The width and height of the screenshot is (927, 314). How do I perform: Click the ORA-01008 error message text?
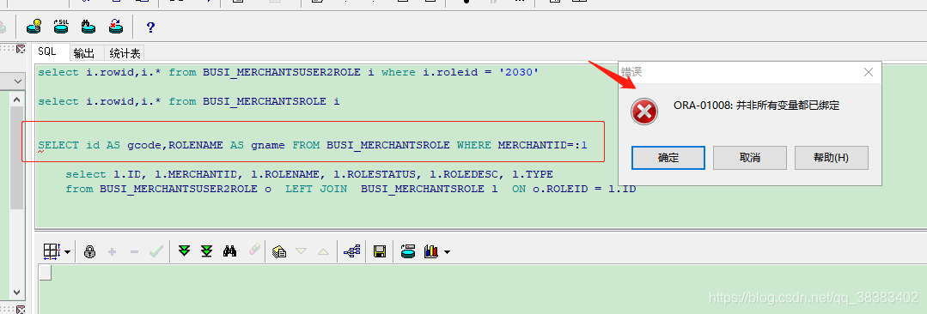click(756, 106)
